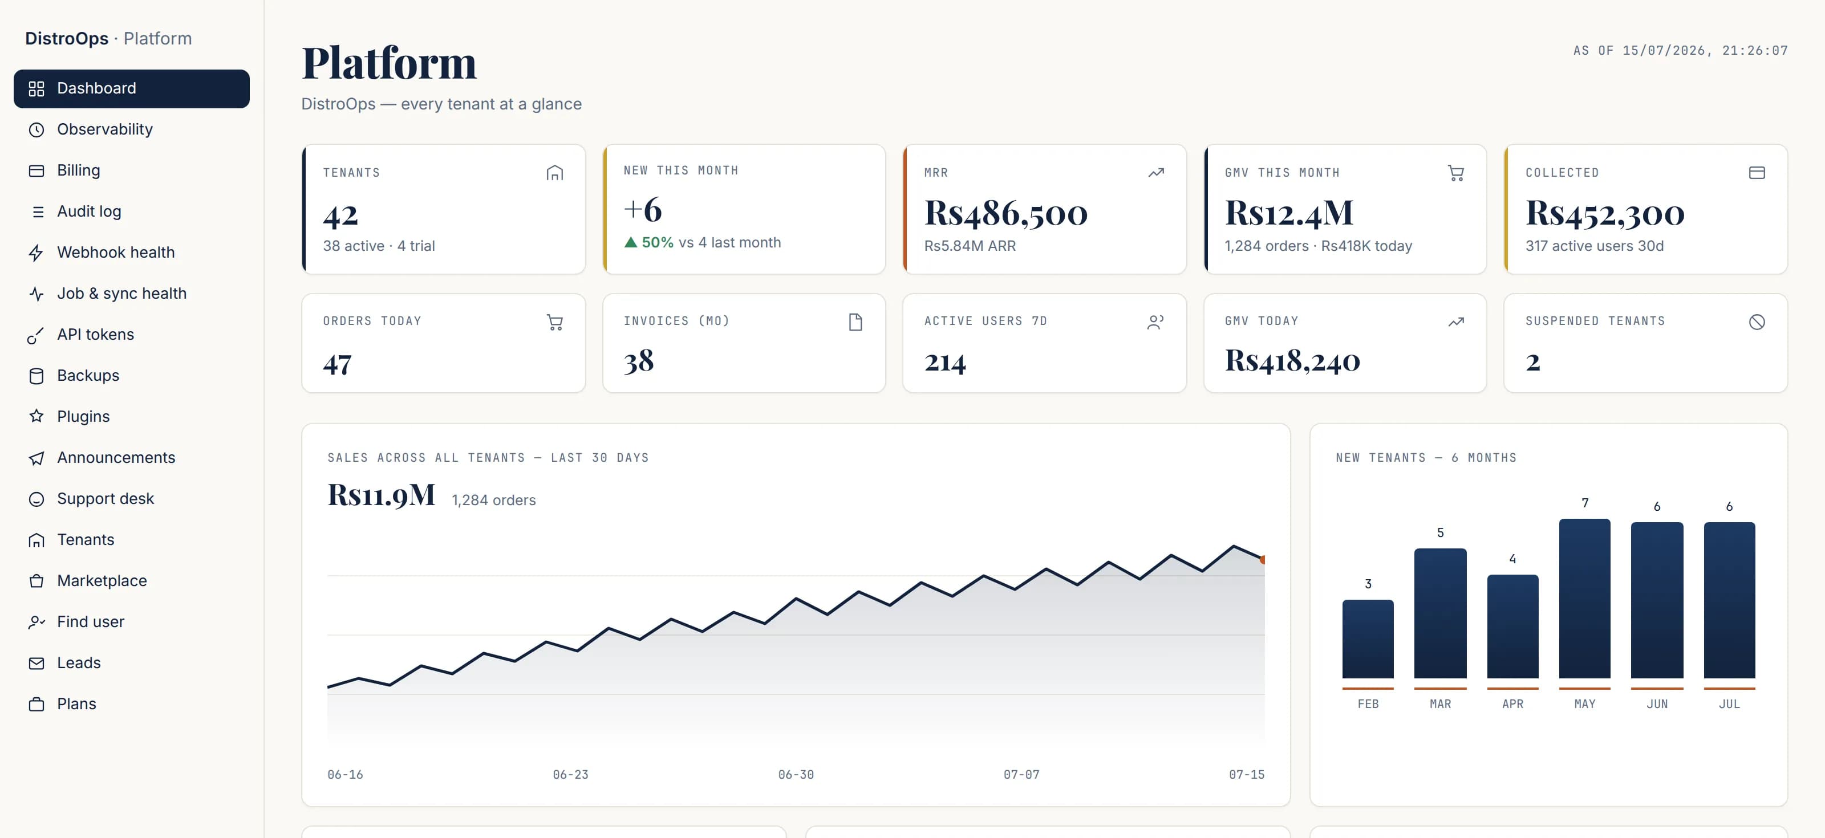
Task: Click the trend icon on GMV Today card
Action: tap(1456, 322)
